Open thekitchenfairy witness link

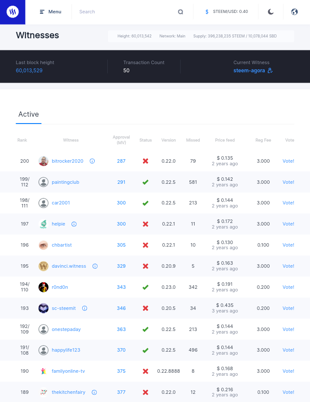click(x=68, y=392)
